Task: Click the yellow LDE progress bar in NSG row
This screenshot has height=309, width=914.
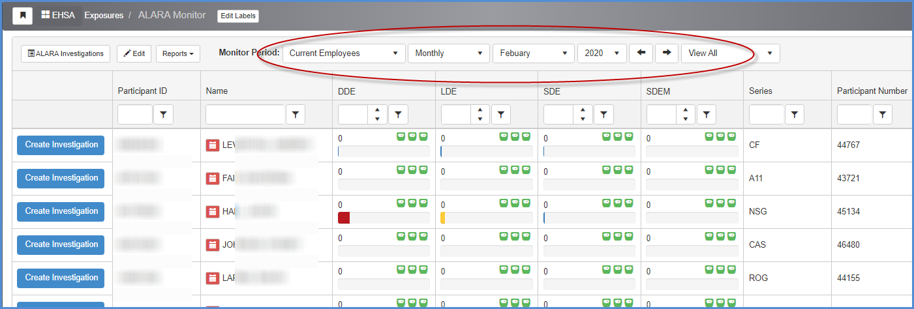Action: (443, 218)
